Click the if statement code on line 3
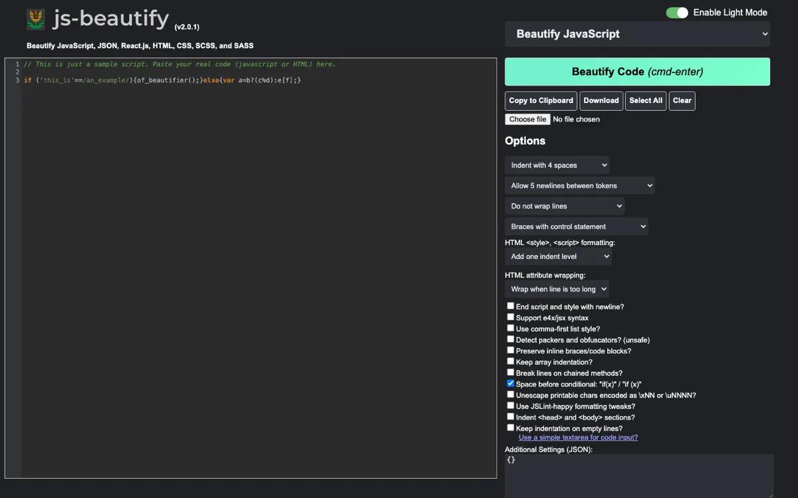798x498 pixels. click(x=163, y=80)
